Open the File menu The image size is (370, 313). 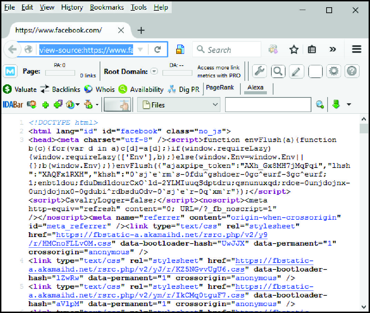[10, 8]
